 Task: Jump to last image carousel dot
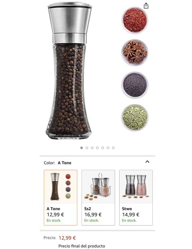[x=113, y=148]
